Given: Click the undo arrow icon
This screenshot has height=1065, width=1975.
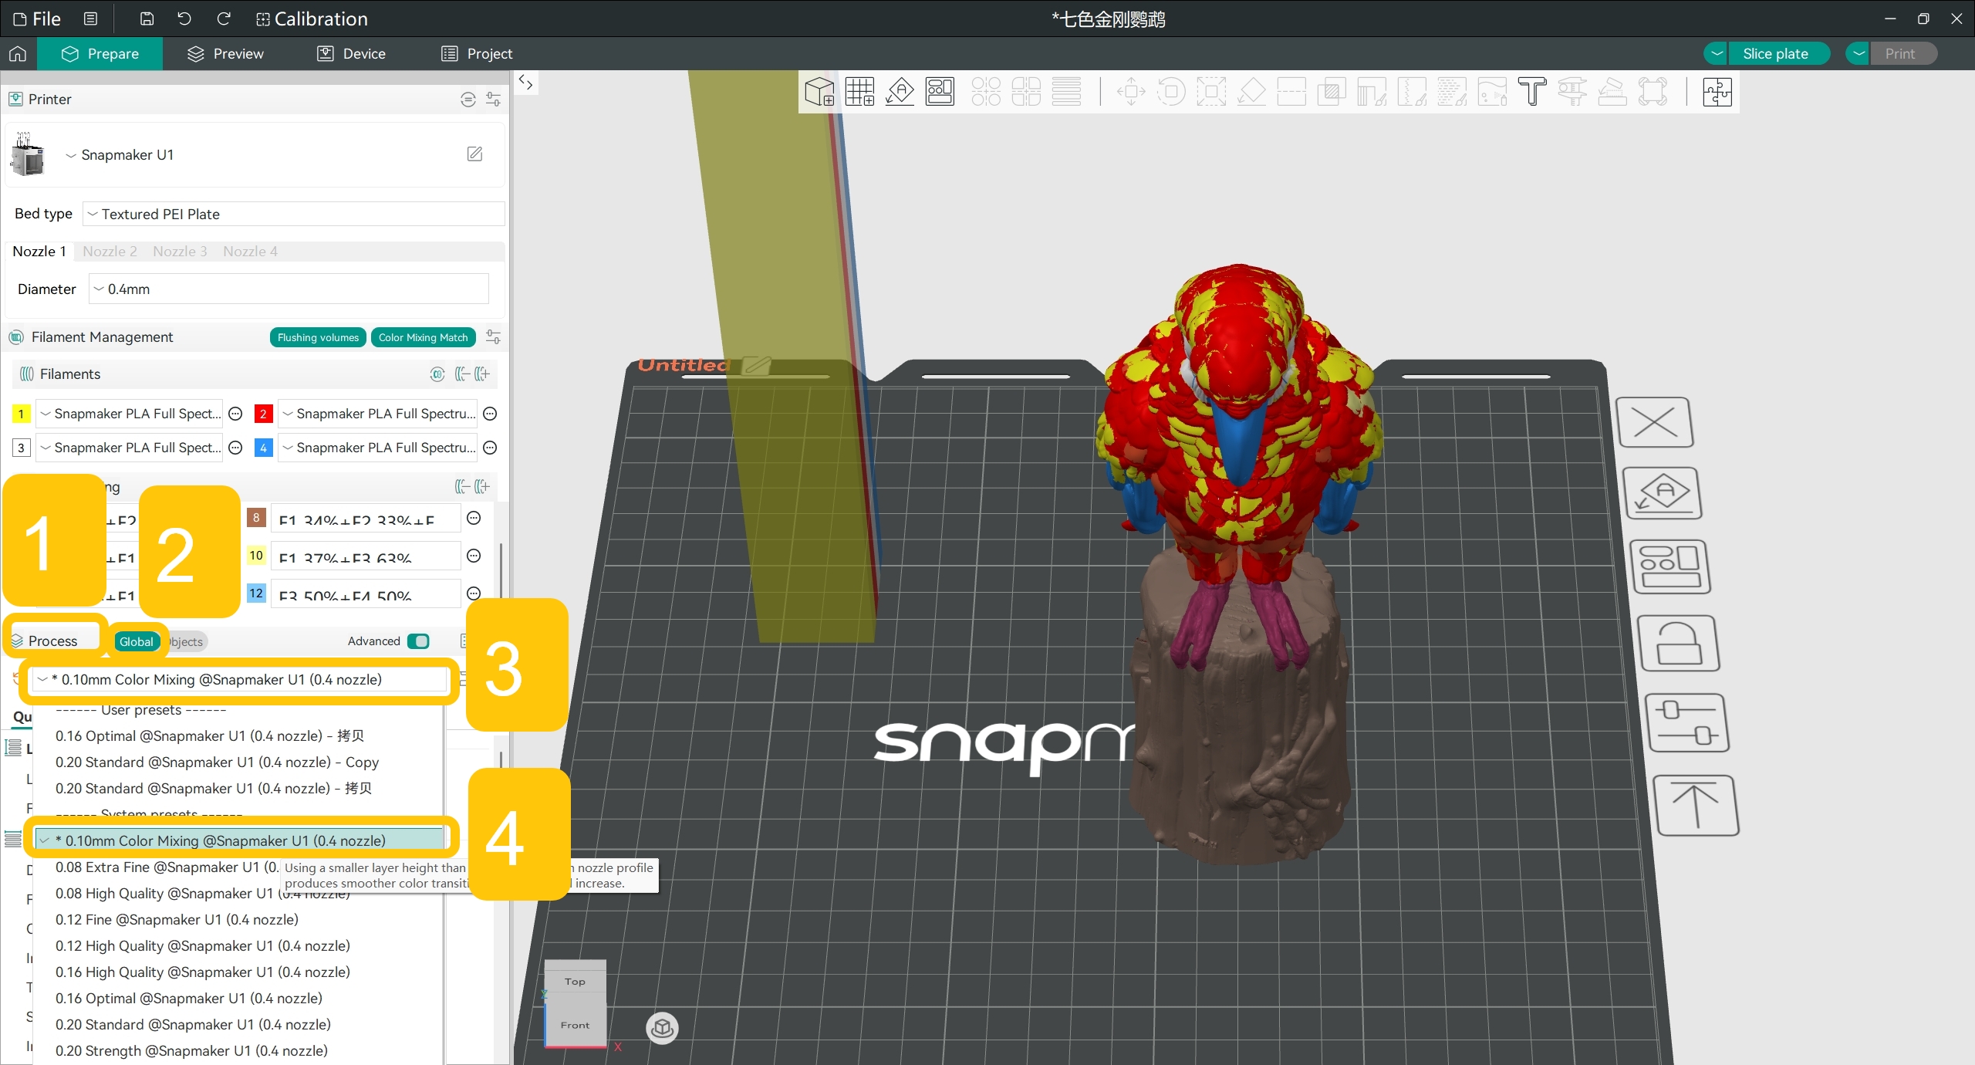Looking at the screenshot, I should point(184,19).
